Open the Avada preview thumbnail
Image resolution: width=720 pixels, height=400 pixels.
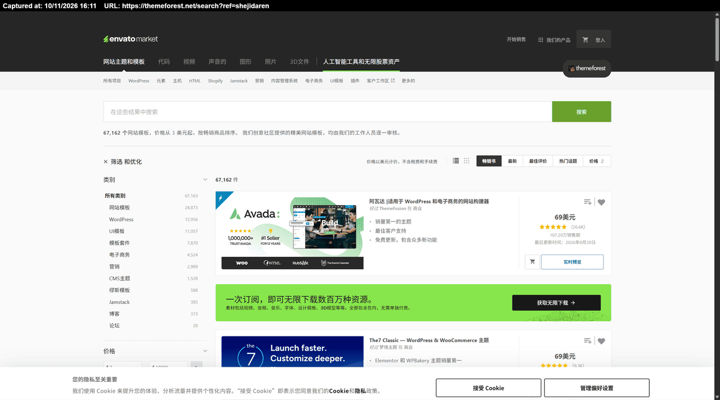tap(292, 233)
